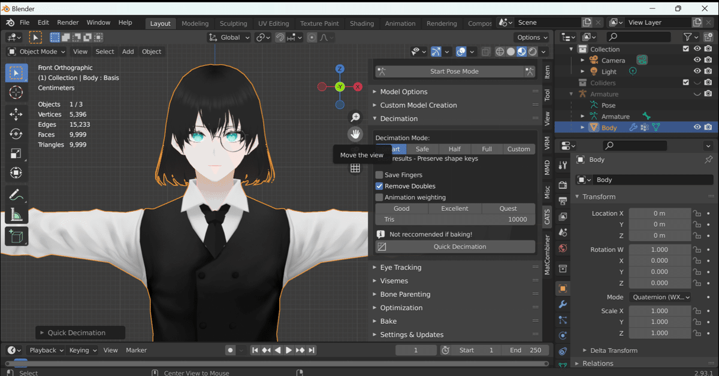Activate the Rotate tool
The image size is (719, 376).
[16, 133]
